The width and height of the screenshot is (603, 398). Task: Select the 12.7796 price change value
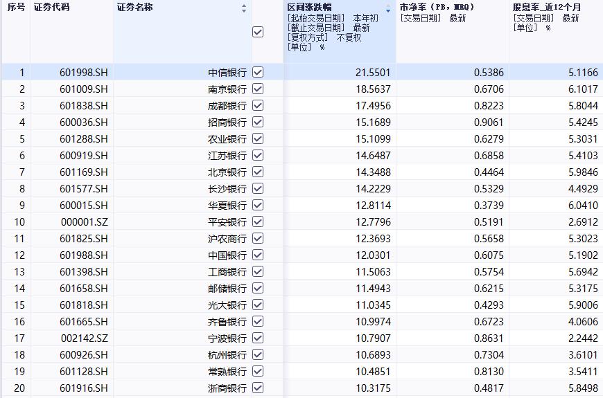373,221
